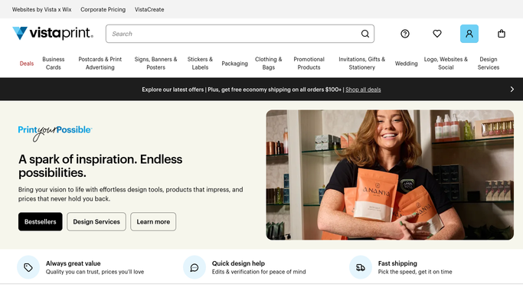Click 'Edits & verification for peace of mind' text
523x294 pixels.
(x=259, y=272)
